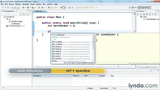160x90 pixels.
Task: Open the File menu
Action: coord(2,4)
